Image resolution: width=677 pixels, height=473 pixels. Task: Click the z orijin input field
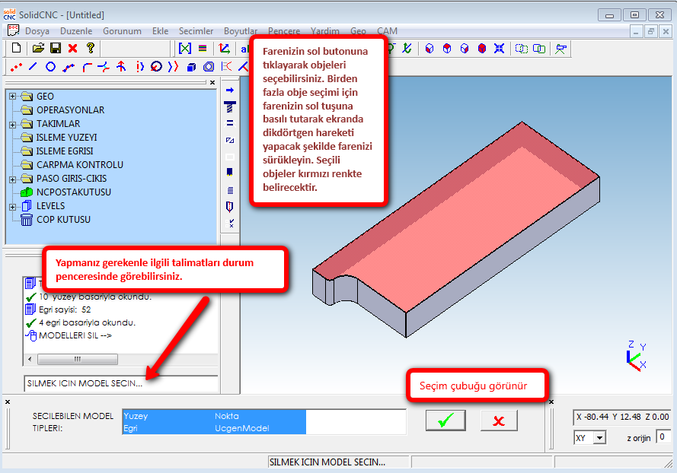663,436
